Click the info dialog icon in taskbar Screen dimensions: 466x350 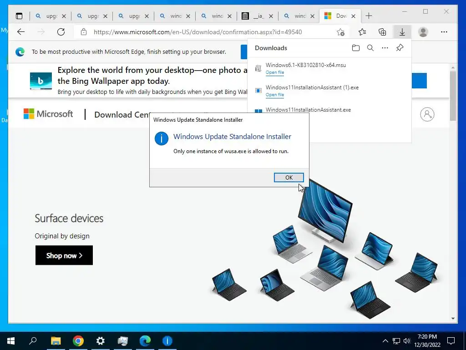pos(167,341)
